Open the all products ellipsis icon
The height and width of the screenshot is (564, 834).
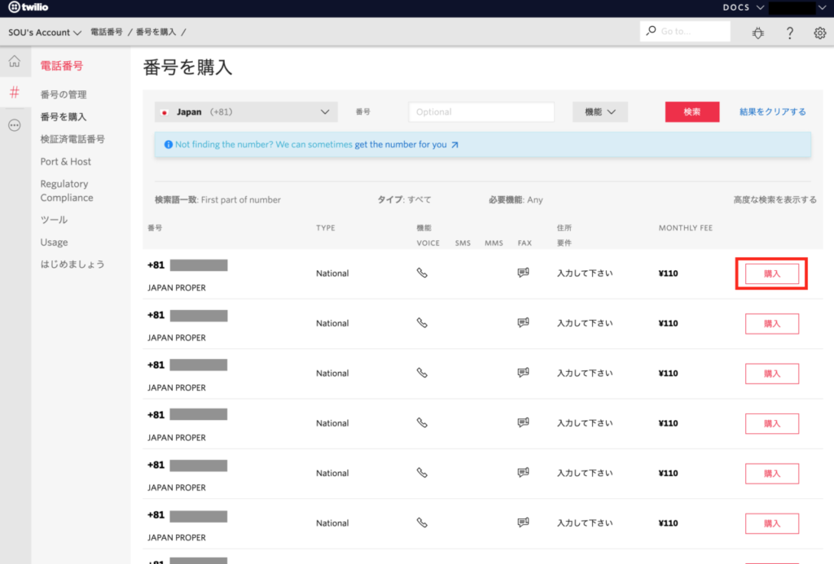[x=15, y=125]
